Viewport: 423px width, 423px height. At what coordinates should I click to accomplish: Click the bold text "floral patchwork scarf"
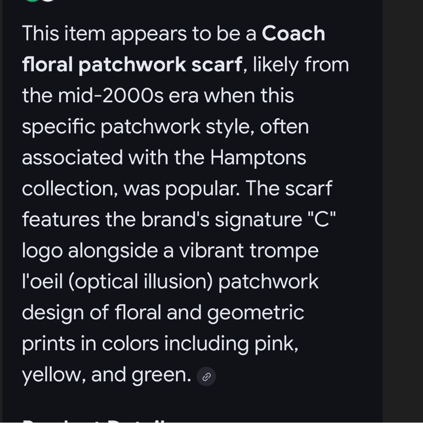(x=132, y=65)
